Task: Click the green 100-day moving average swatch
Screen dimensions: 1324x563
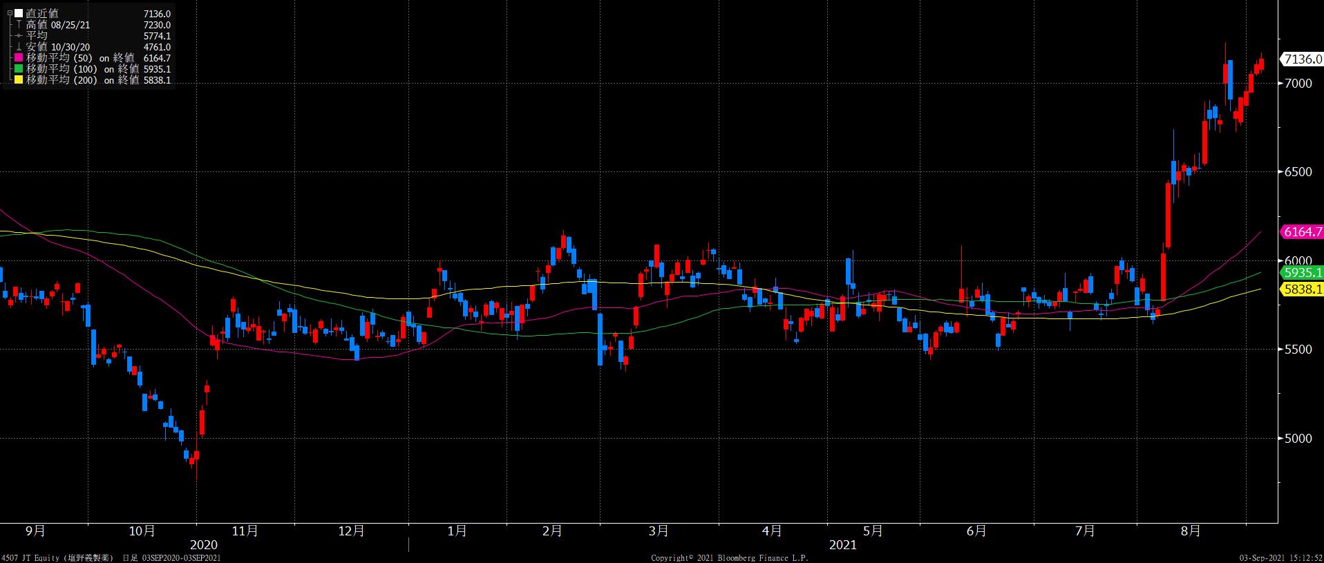Action: point(19,69)
